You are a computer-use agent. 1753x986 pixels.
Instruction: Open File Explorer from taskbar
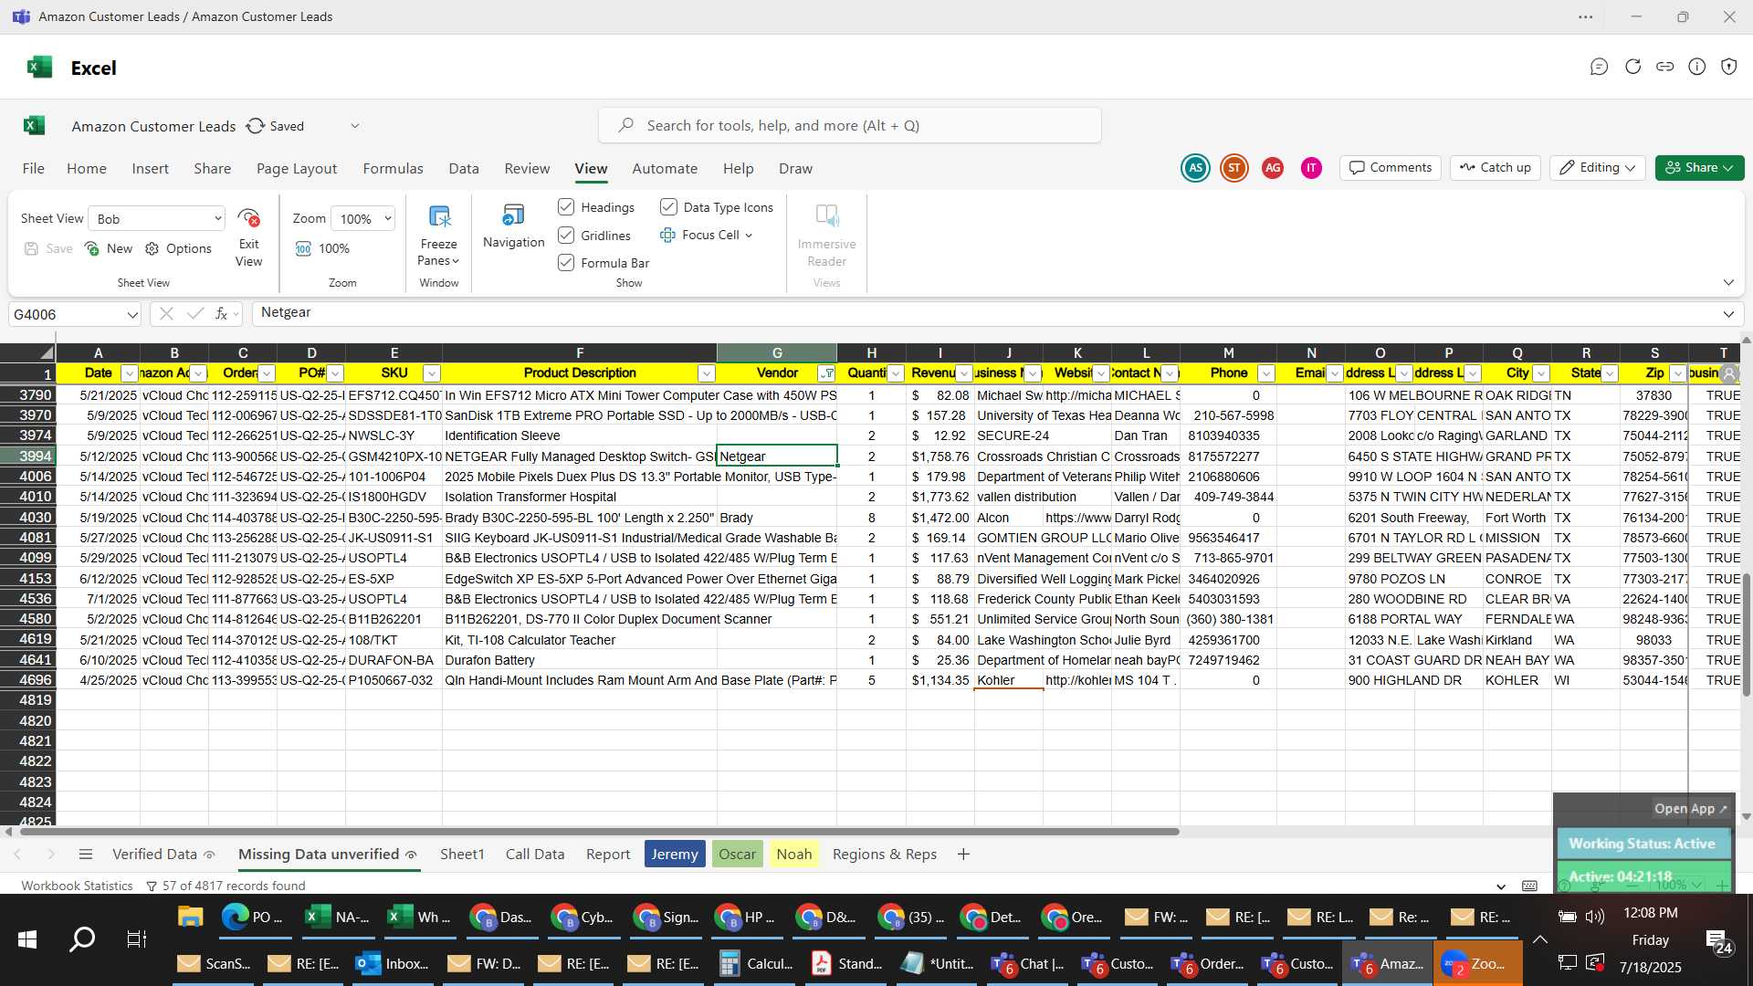190,917
